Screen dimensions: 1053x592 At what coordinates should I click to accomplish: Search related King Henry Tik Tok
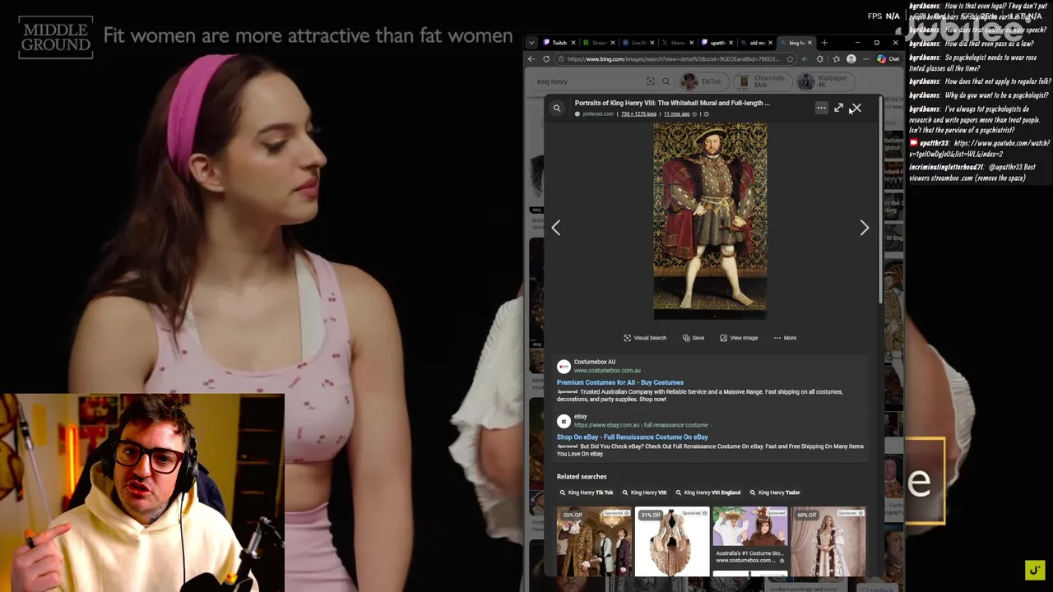(587, 493)
